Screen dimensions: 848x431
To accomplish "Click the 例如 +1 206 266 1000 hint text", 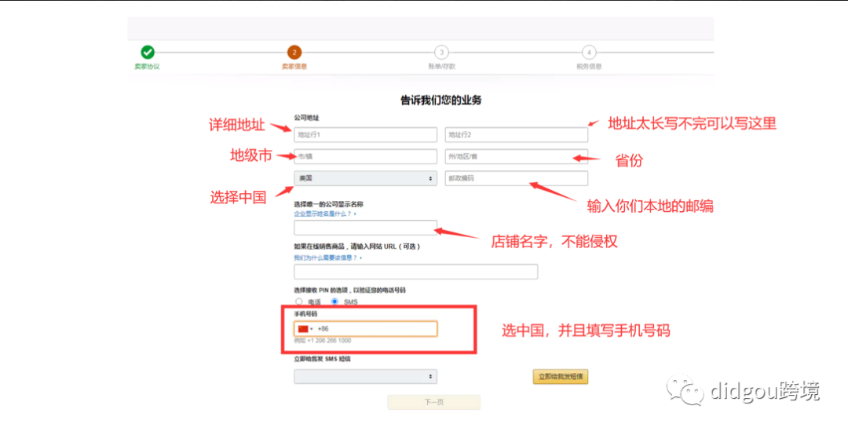I will tap(323, 341).
